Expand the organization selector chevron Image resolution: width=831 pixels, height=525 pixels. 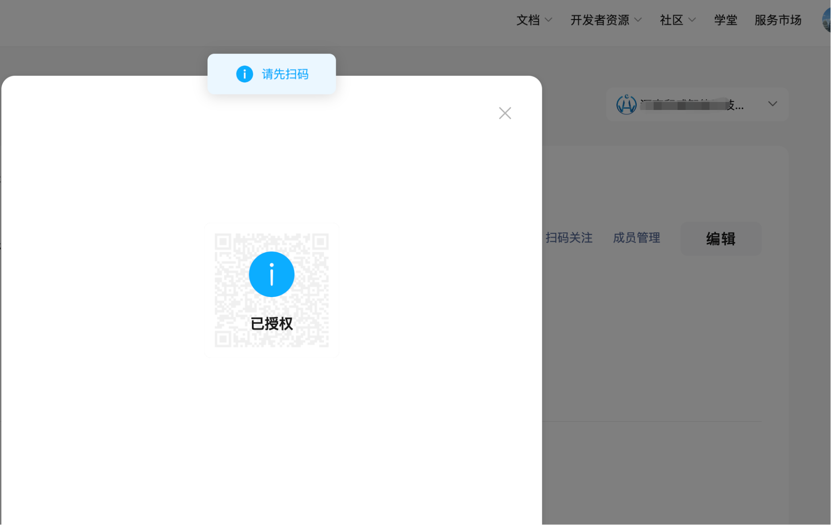pos(772,104)
